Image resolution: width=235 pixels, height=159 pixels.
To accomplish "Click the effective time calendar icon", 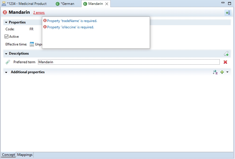I will point(32,44).
